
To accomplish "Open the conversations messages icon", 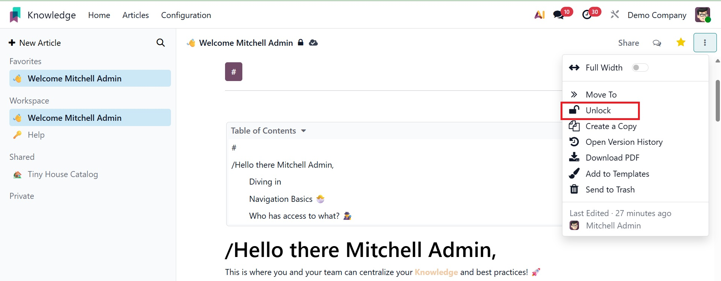I will (x=558, y=15).
